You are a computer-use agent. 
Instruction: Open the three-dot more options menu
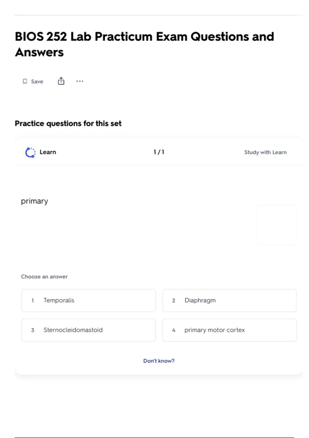point(80,81)
